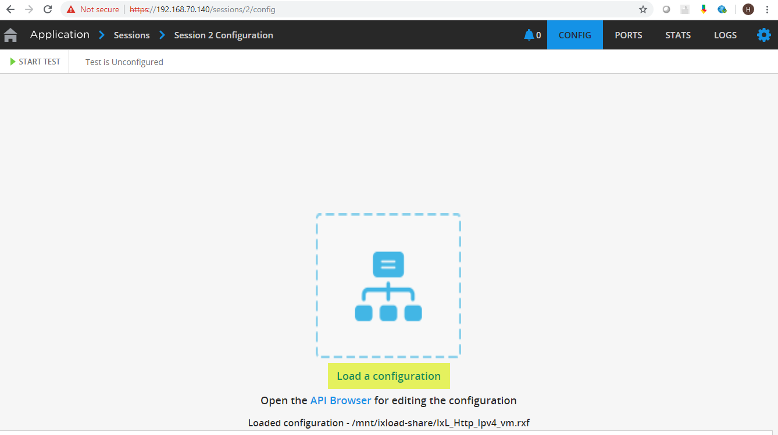Viewport: 778px width, 435px height.
Task: Open the notifications bell icon
Action: tap(529, 35)
